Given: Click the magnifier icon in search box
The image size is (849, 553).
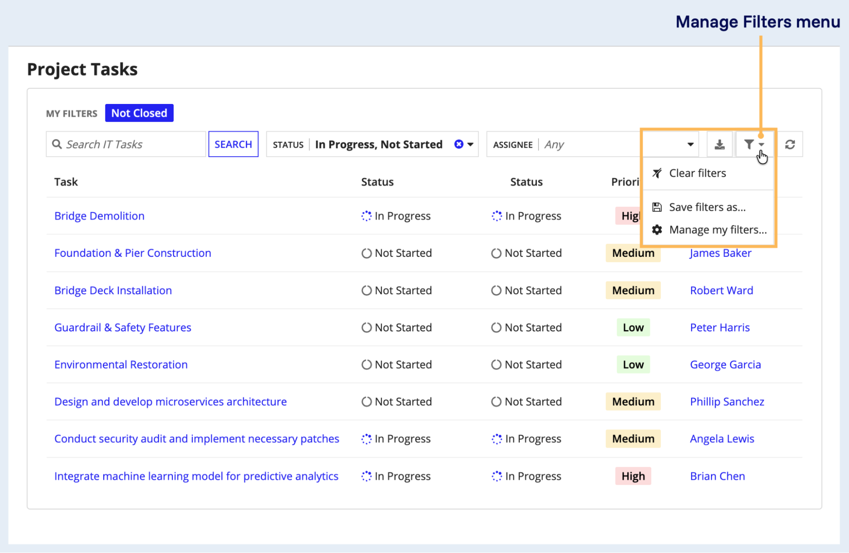Looking at the screenshot, I should point(57,144).
